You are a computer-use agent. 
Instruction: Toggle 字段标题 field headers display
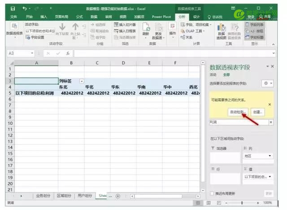254,37
